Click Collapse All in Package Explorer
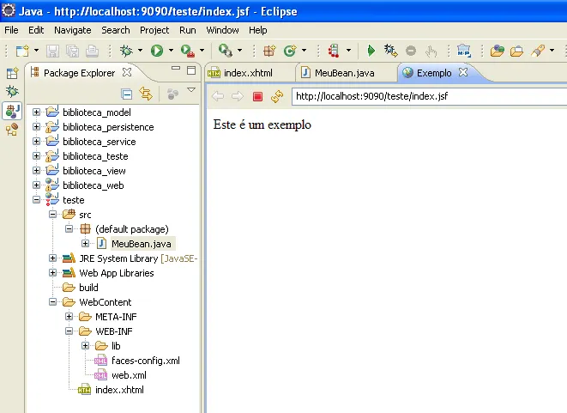The height and width of the screenshot is (413, 567). point(127,94)
